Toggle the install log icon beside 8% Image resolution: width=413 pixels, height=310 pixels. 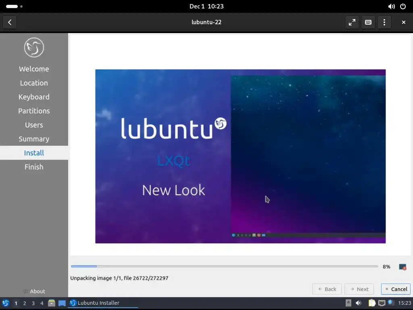[403, 267]
